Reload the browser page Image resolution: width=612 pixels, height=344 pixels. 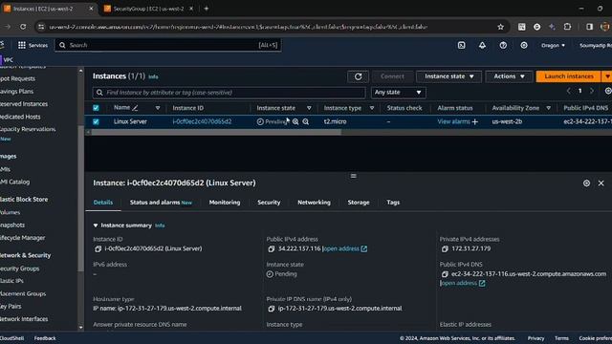(23, 27)
